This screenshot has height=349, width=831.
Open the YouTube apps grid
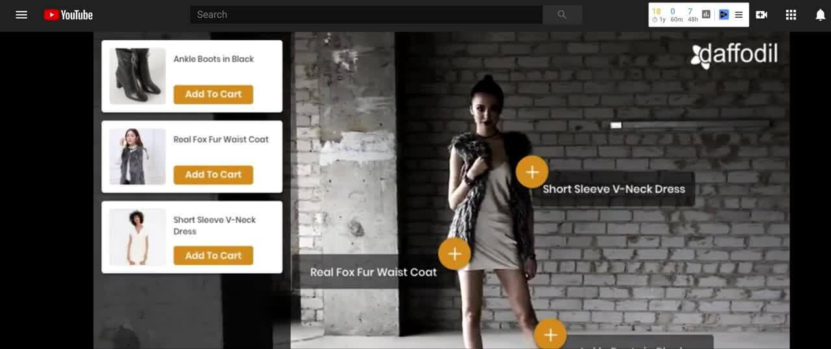point(791,14)
